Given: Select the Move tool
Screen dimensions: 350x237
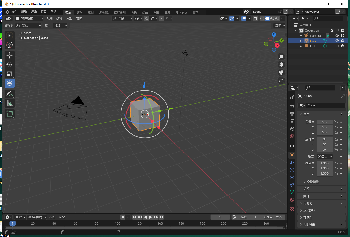Looking at the screenshot, I should click(x=10, y=55).
